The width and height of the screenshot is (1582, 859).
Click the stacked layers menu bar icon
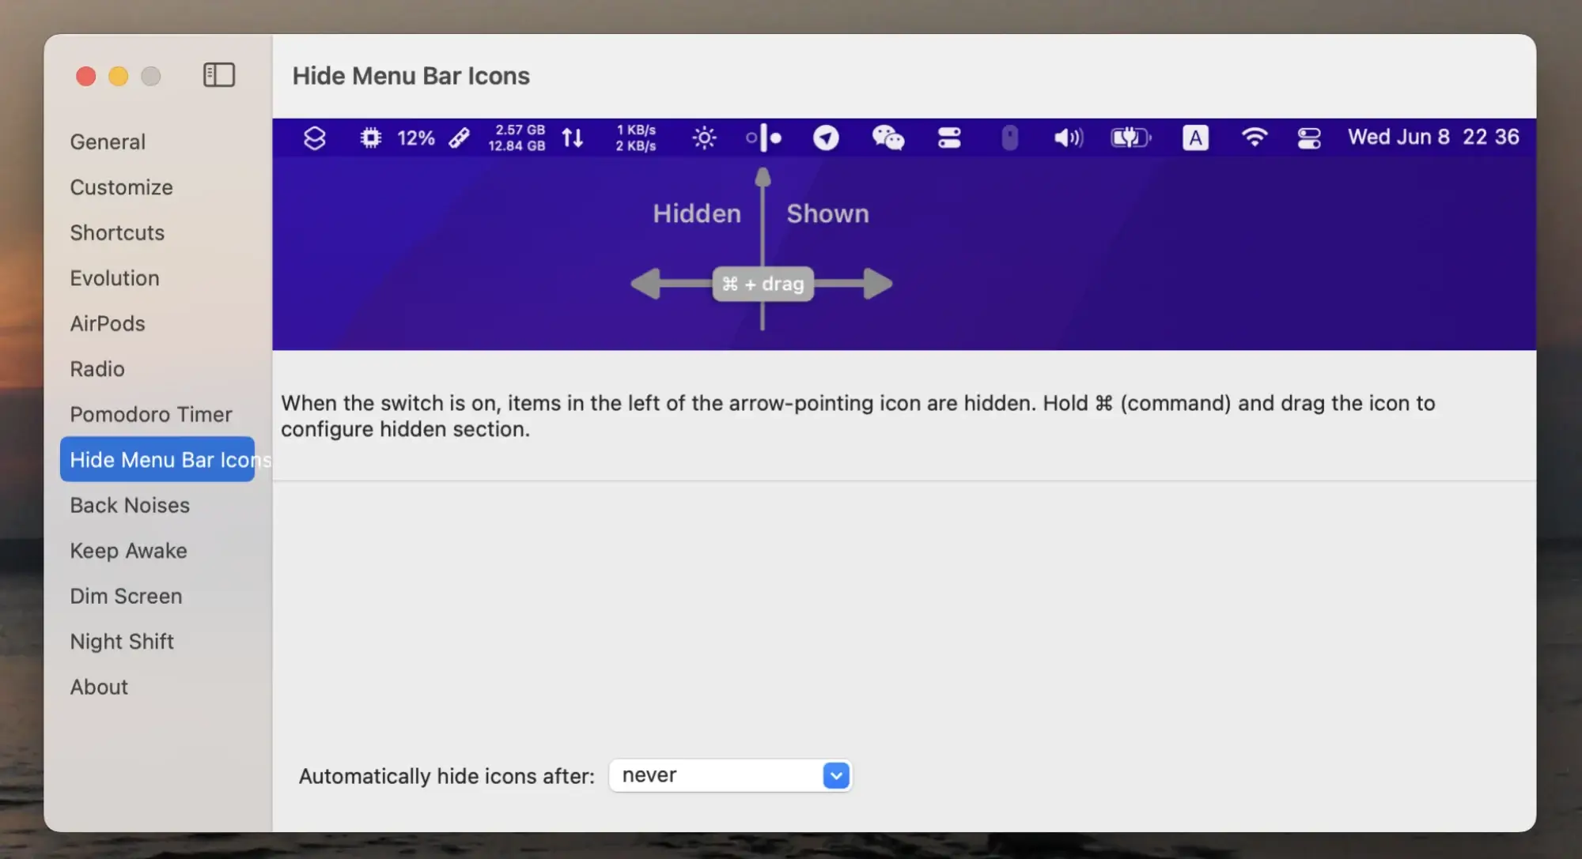pyautogui.click(x=315, y=138)
